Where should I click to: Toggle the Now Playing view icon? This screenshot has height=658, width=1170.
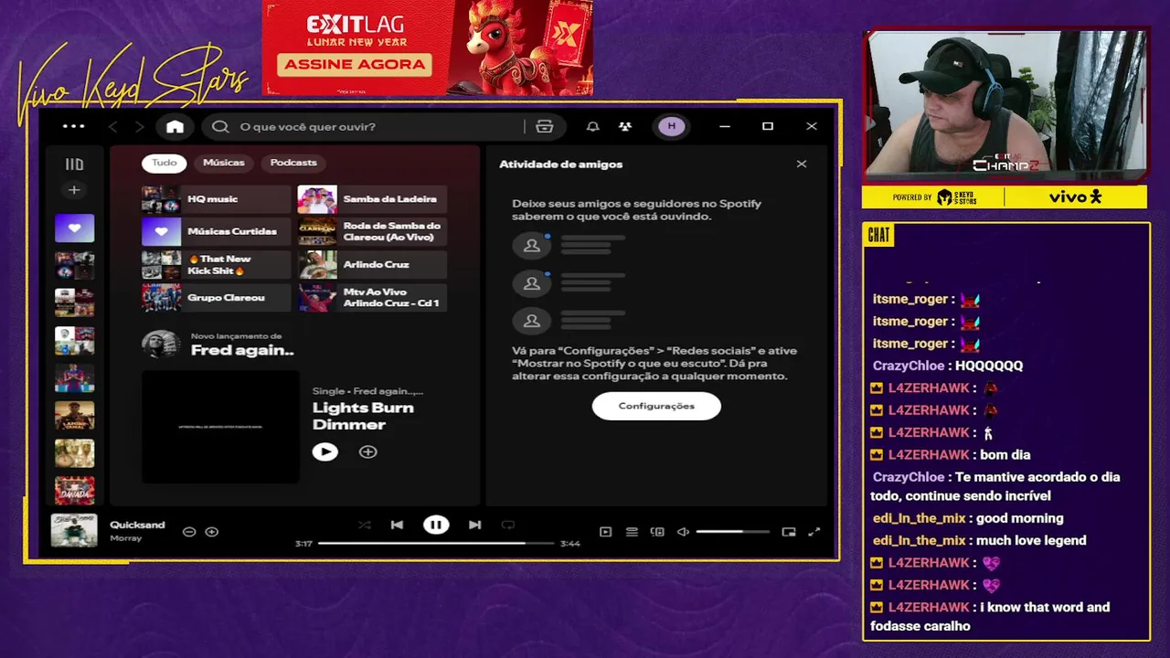click(x=605, y=532)
